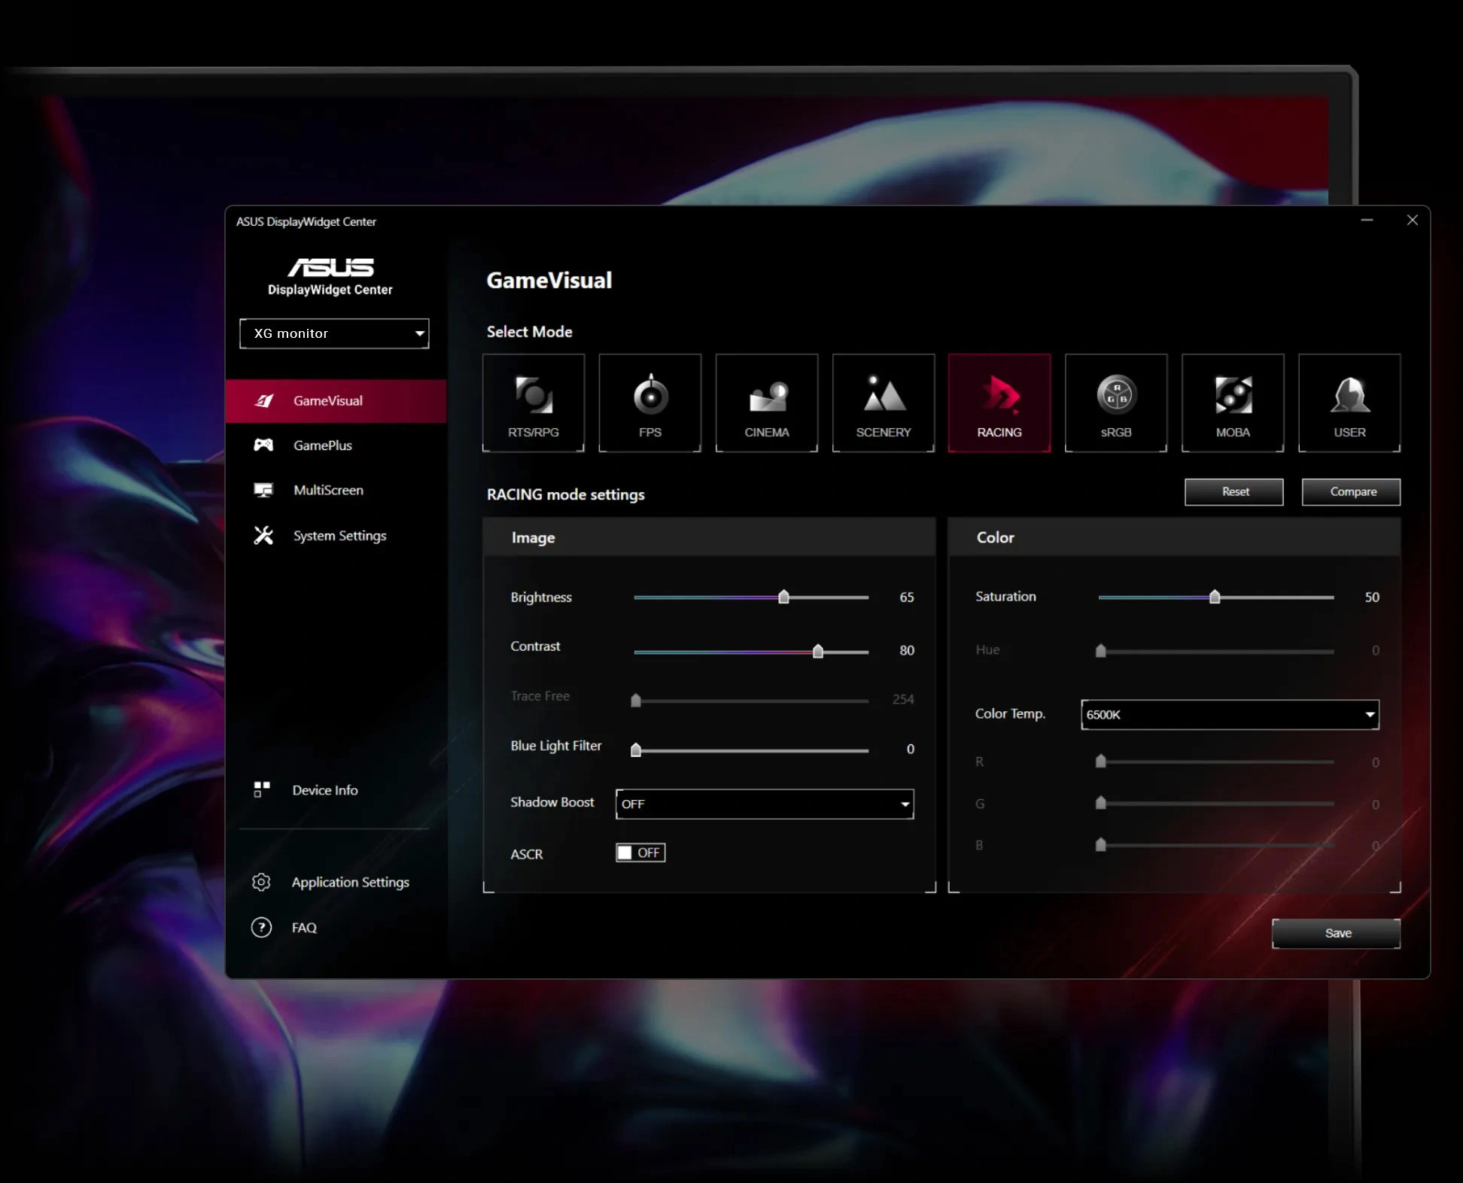Go to MultiScreen section
Screen dimensions: 1463x1183
(x=327, y=490)
